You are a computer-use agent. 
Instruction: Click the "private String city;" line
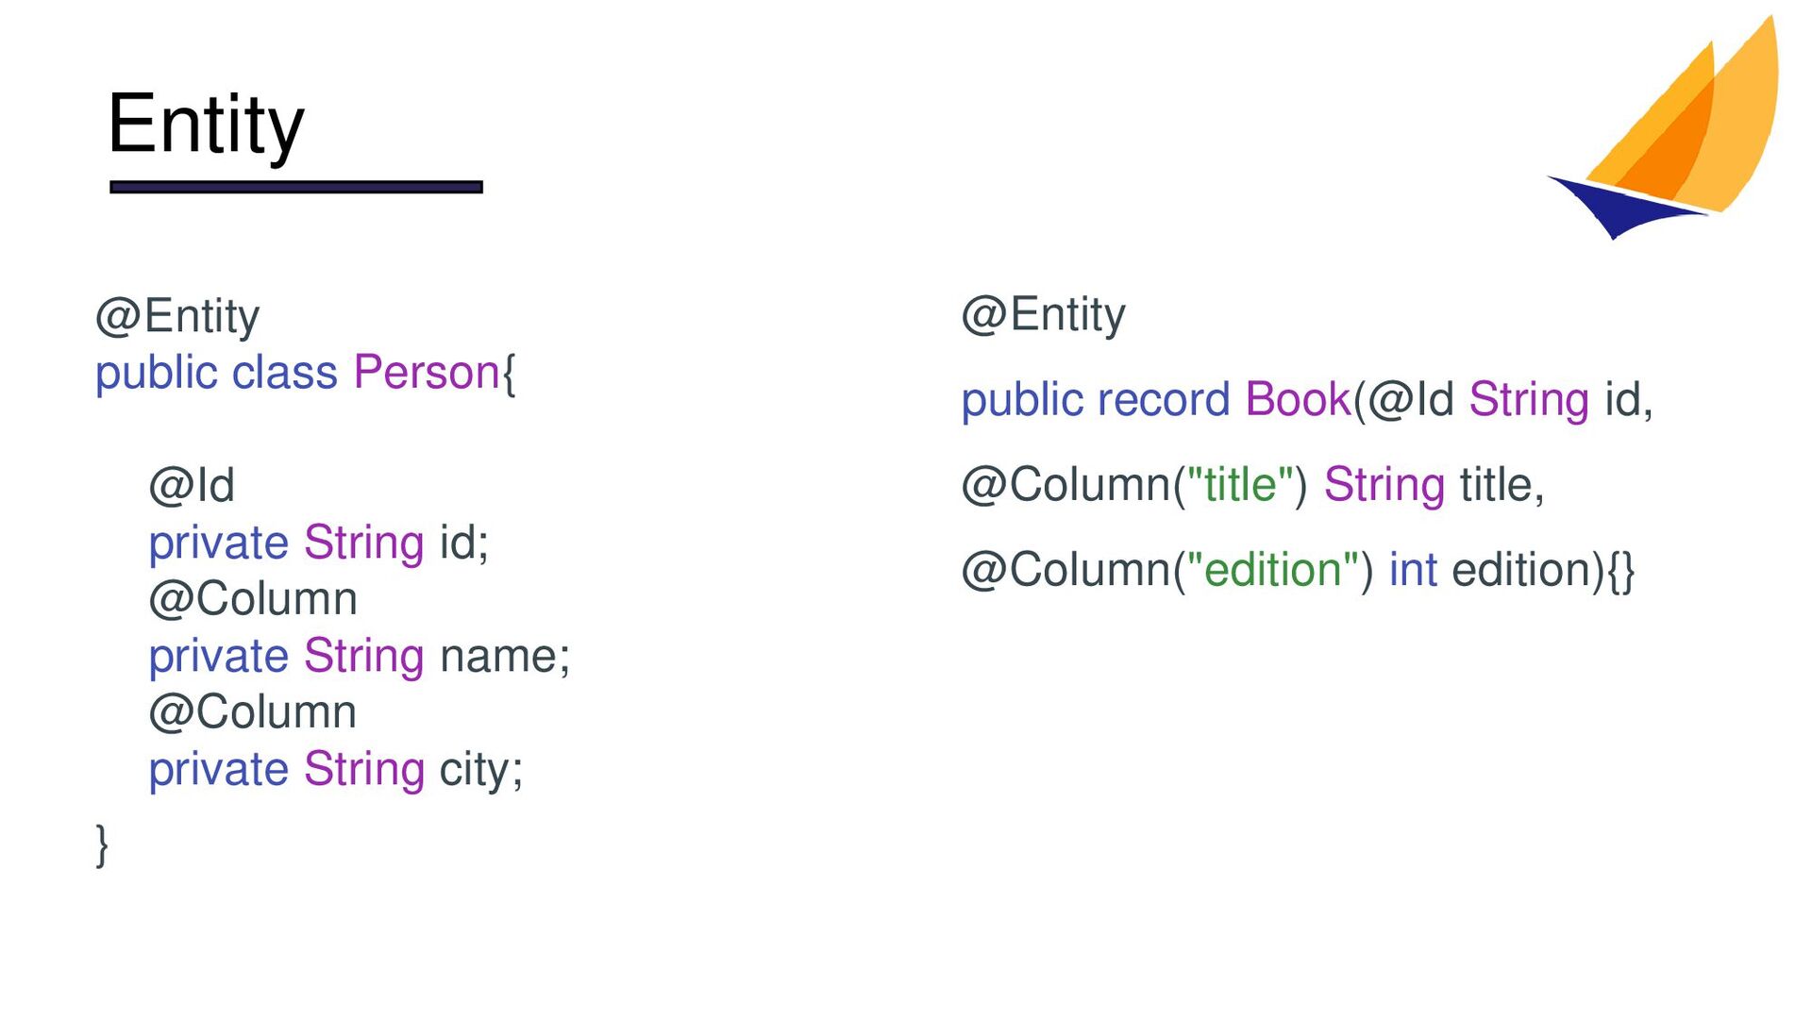point(336,770)
